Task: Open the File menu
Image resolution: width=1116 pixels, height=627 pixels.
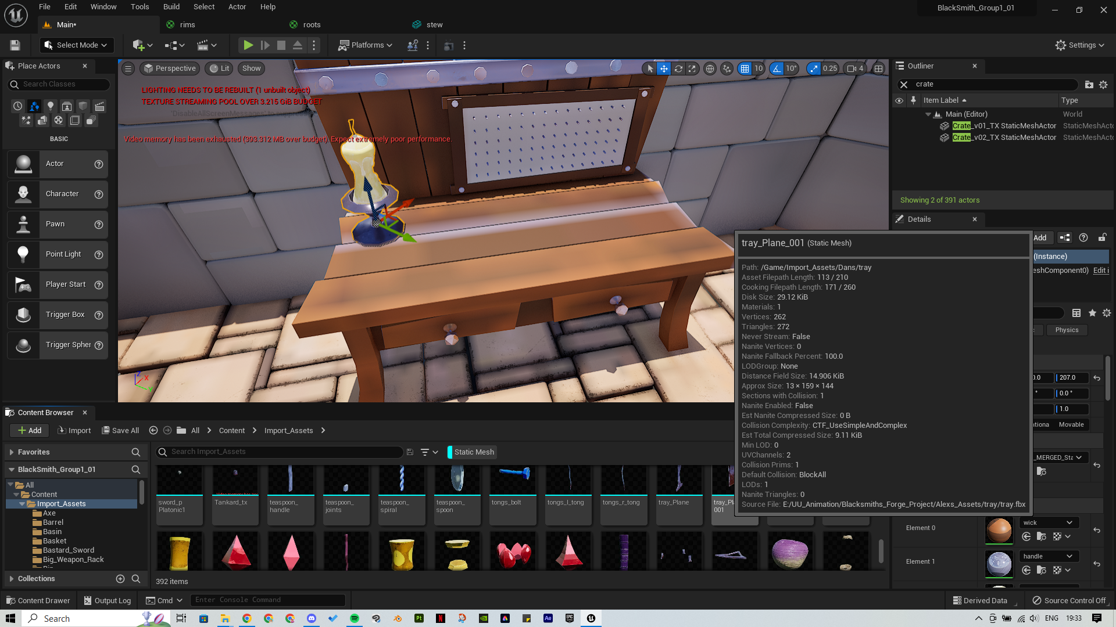Action: pos(45,7)
